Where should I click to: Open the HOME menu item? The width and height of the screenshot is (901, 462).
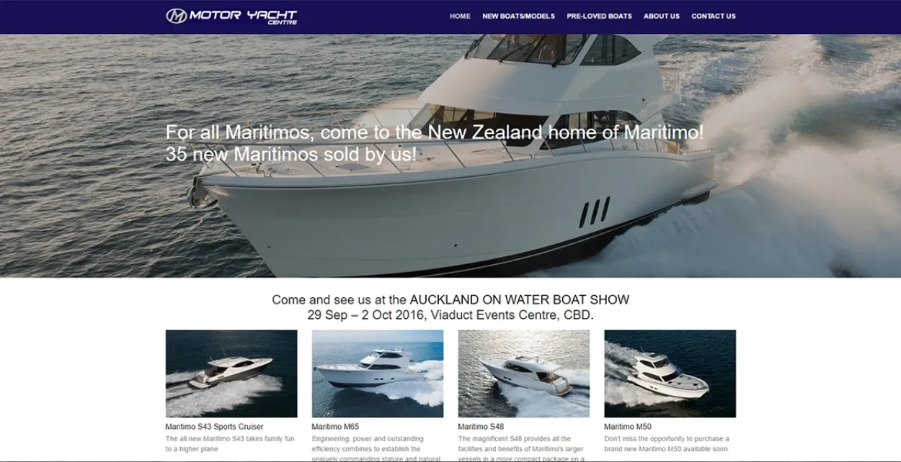460,16
